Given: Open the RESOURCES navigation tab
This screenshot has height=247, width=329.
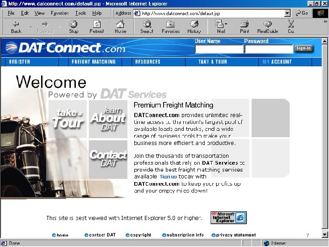Looking at the screenshot, I should (148, 62).
